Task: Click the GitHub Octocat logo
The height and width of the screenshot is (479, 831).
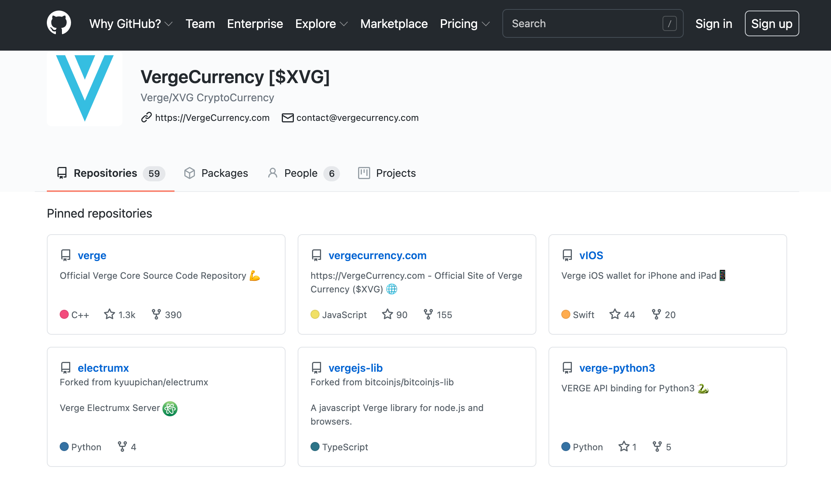Action: click(59, 23)
